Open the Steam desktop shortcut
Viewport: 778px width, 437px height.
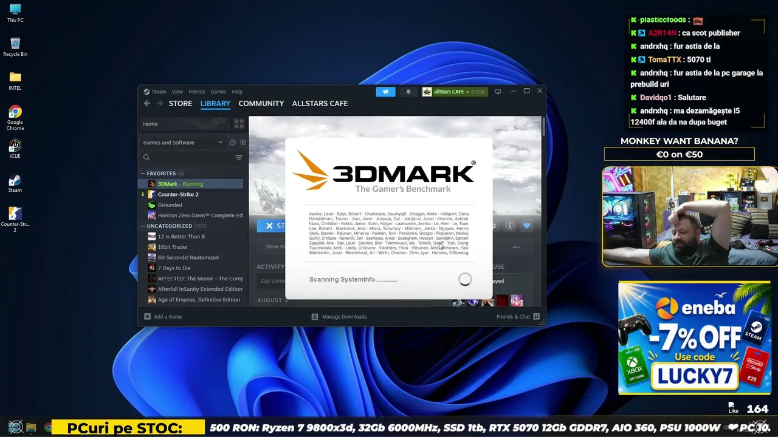(15, 183)
